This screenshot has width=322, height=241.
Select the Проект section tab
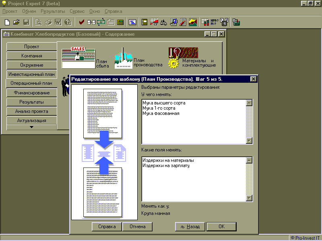32,47
